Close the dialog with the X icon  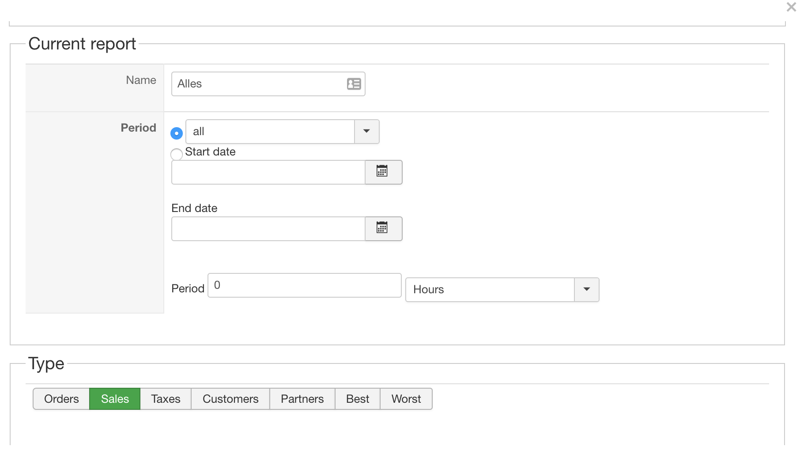[x=791, y=7]
